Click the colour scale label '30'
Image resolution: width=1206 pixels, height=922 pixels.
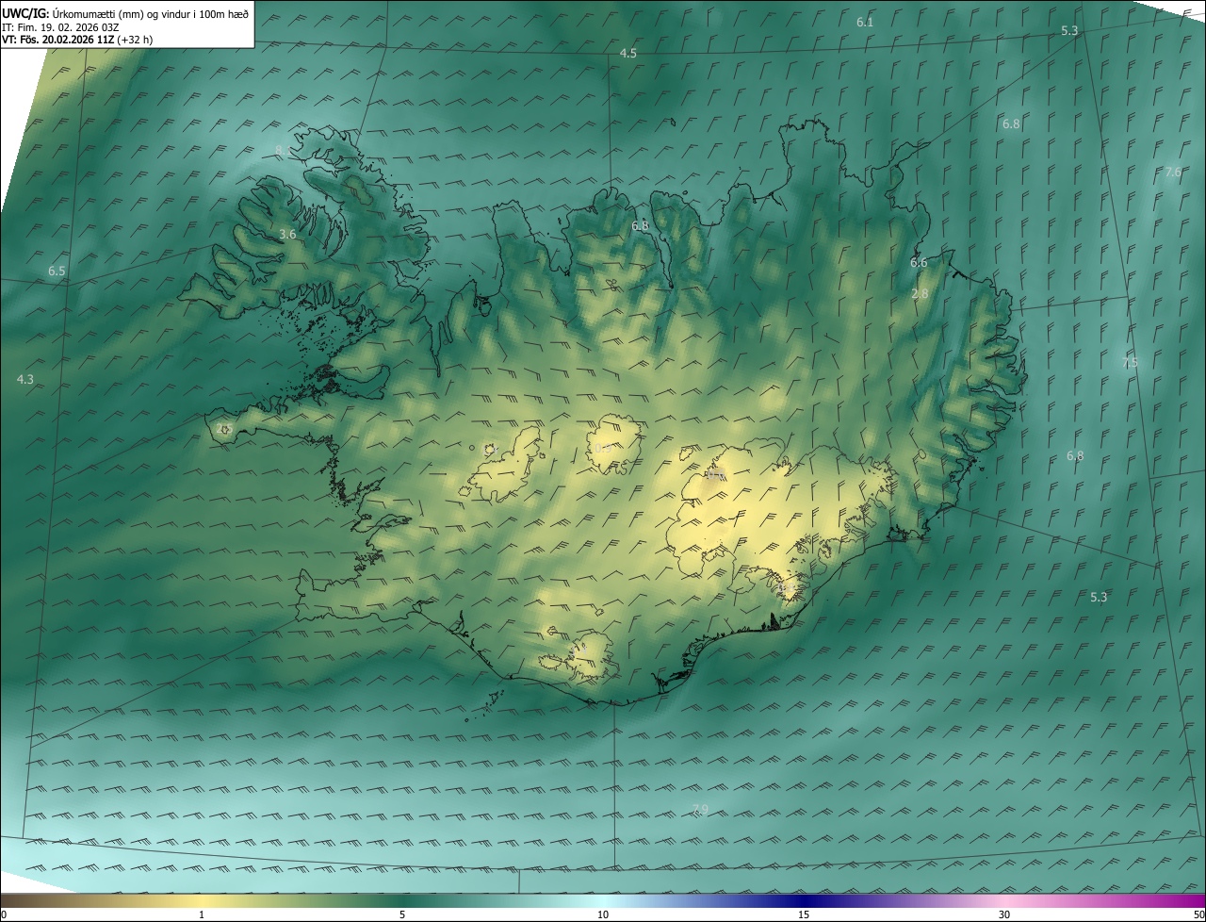[x=1004, y=915]
